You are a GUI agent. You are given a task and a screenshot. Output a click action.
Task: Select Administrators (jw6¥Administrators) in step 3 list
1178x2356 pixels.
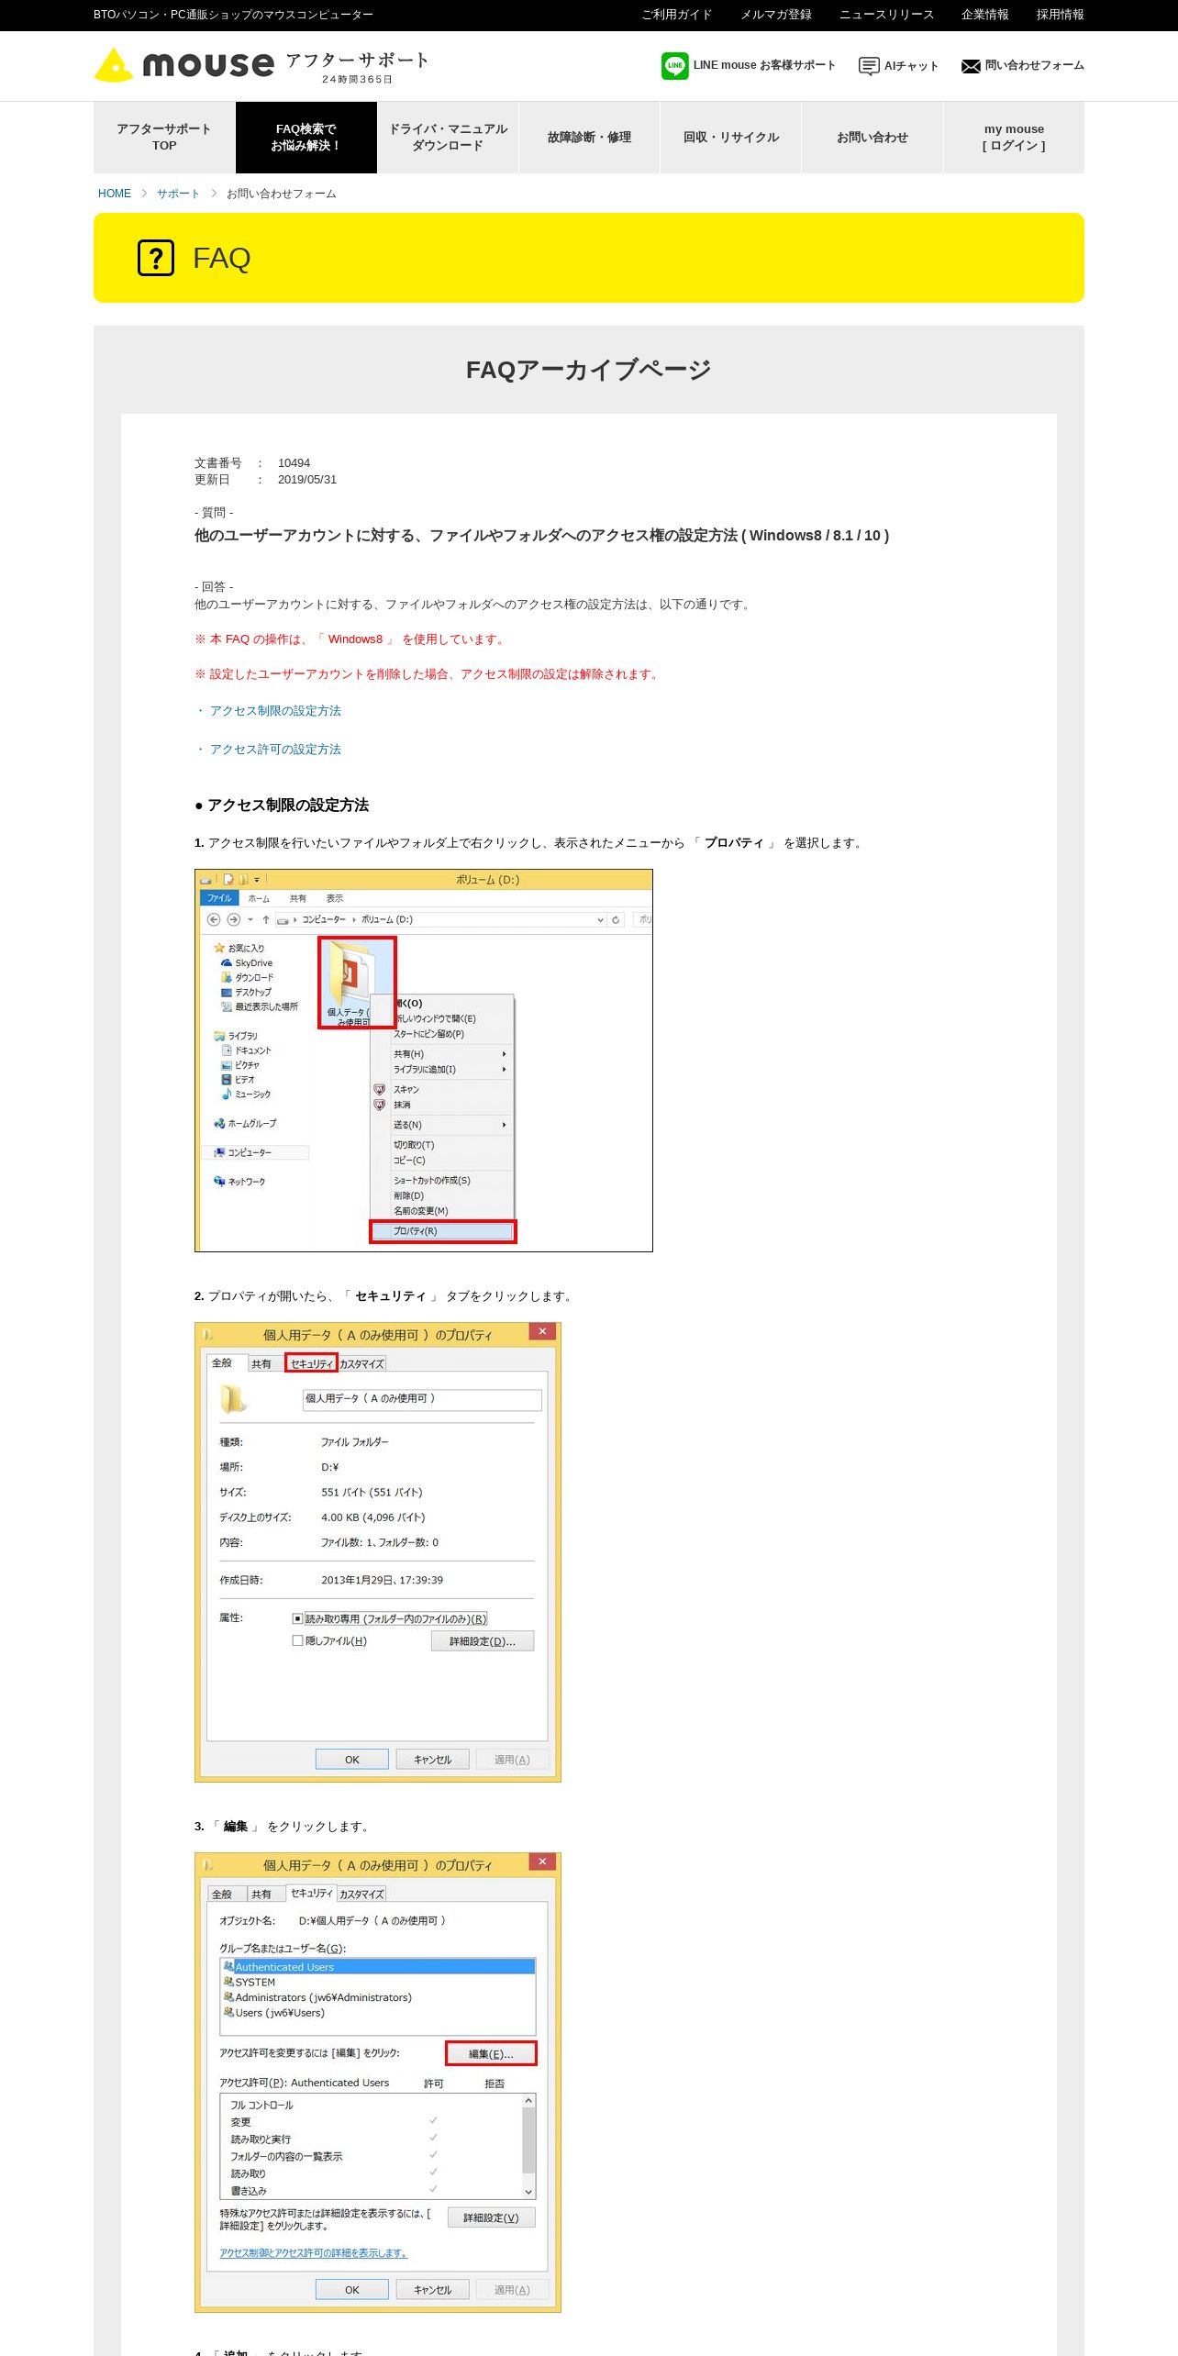[x=317, y=1997]
